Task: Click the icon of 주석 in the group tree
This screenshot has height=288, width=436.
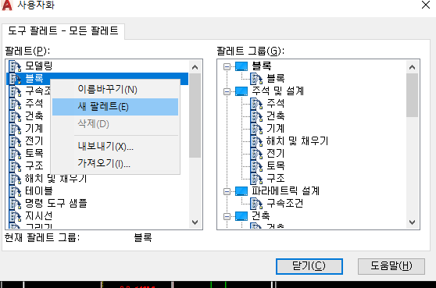Action: 256,104
